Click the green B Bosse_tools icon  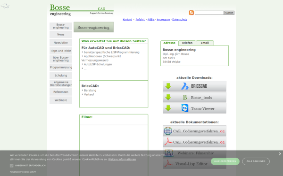(185, 97)
